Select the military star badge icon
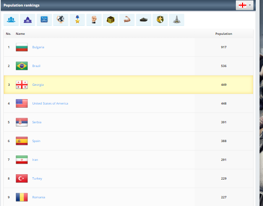This screenshot has height=206, width=263. (160, 20)
